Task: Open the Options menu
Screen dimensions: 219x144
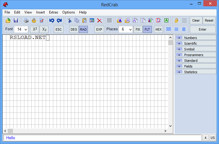Action: tap(69, 12)
